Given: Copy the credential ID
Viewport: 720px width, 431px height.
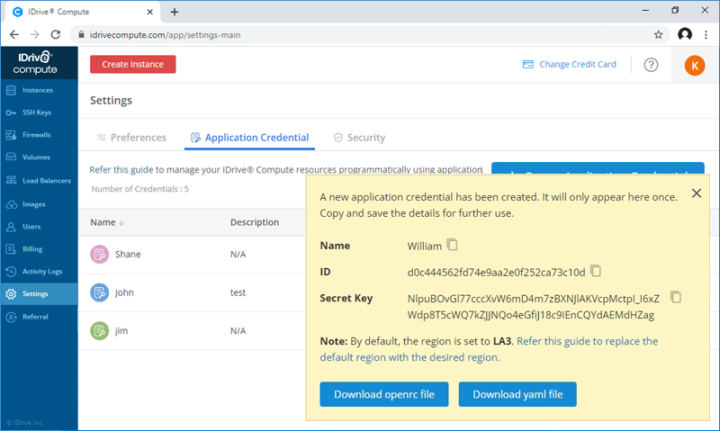Looking at the screenshot, I should 596,271.
